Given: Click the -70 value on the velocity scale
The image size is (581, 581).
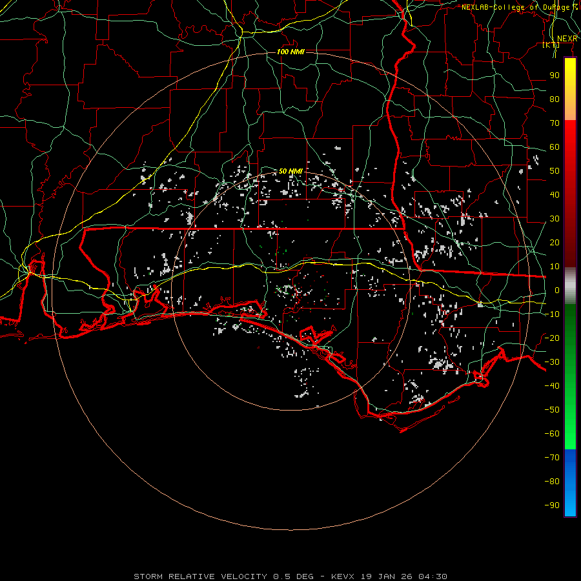Looking at the screenshot, I should (x=552, y=458).
